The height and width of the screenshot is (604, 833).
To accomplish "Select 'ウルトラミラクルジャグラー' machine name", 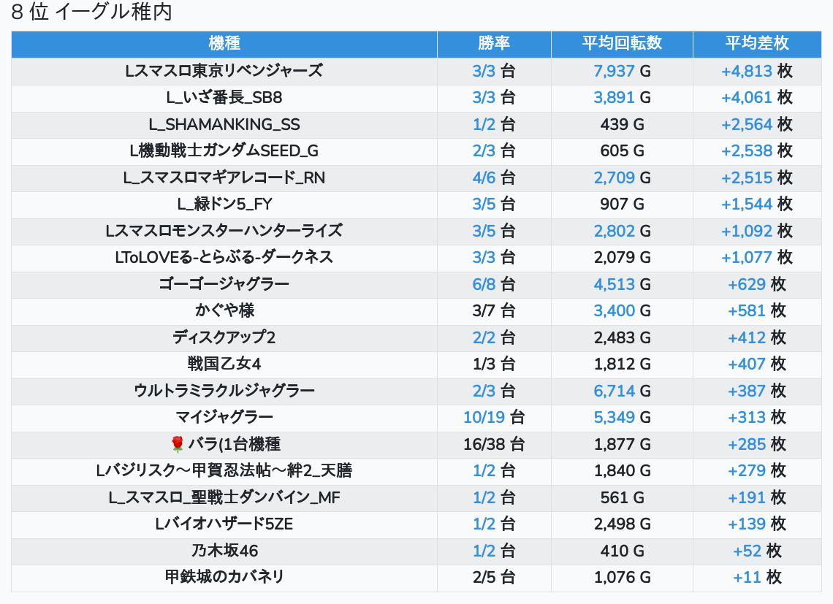I will [x=224, y=391].
